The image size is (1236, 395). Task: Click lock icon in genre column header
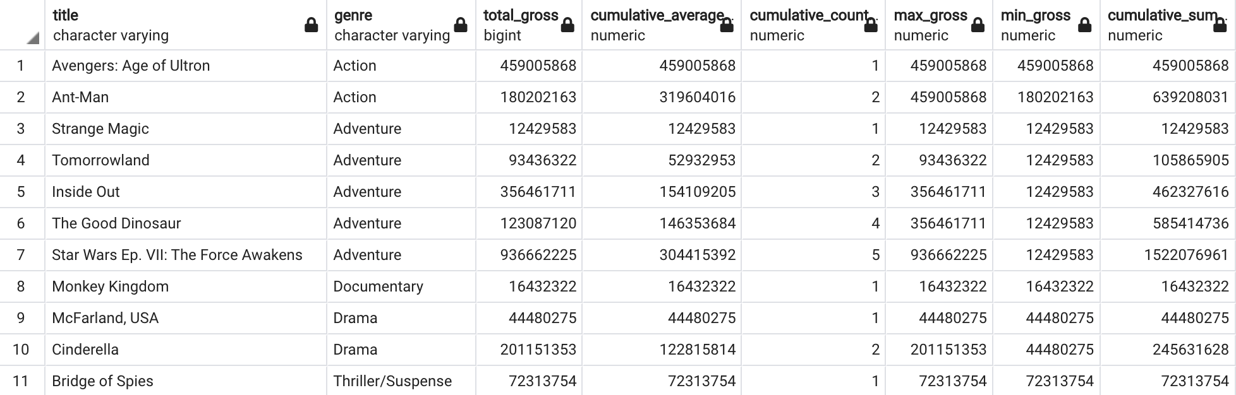click(461, 25)
